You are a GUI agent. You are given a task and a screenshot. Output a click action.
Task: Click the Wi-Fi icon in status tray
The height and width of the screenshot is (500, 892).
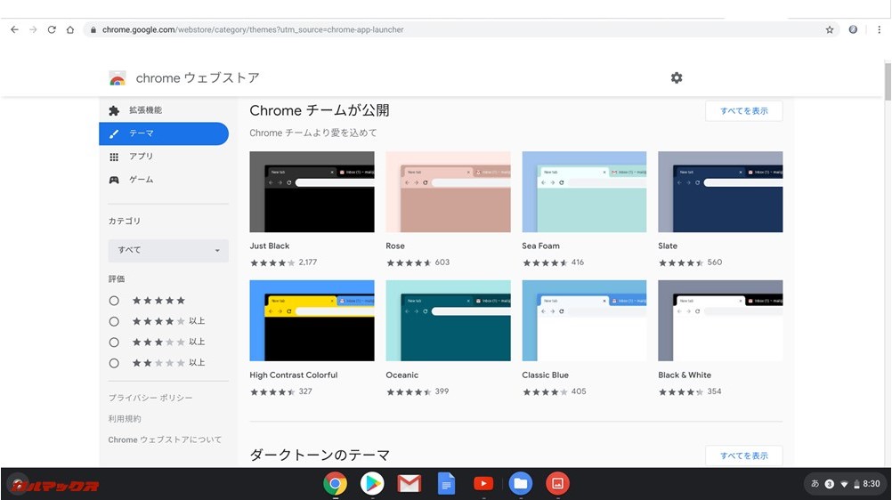point(844,484)
